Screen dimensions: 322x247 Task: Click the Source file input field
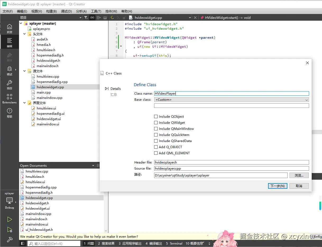pyautogui.click(x=231, y=168)
